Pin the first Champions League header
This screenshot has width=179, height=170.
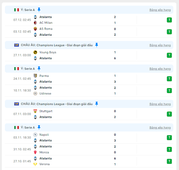point(96,45)
